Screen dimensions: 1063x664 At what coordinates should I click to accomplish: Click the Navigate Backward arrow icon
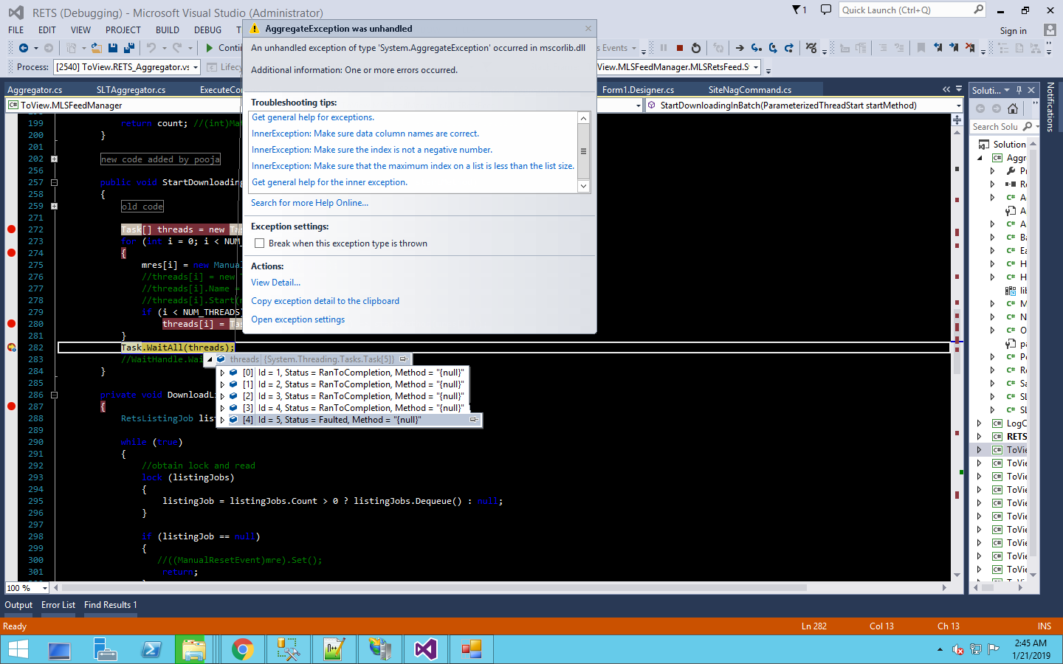click(x=23, y=48)
